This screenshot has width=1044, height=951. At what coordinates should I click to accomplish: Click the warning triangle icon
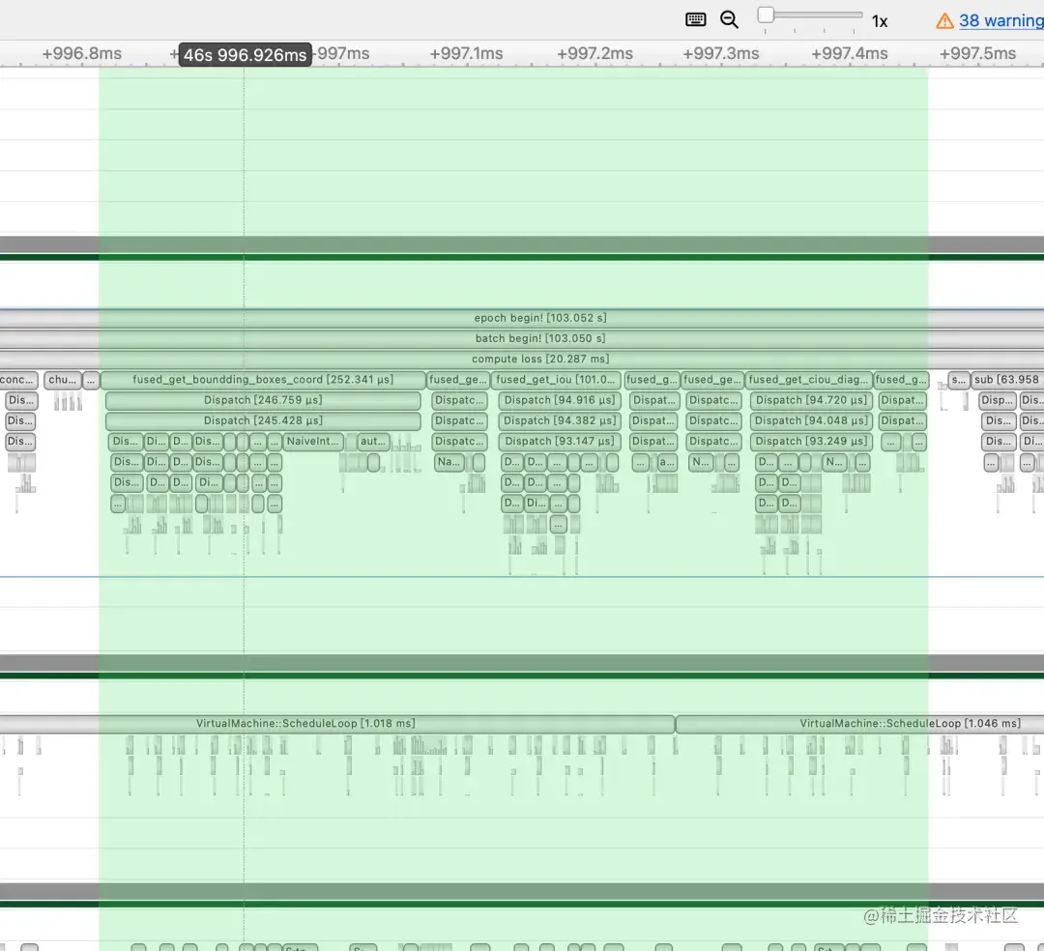click(944, 21)
